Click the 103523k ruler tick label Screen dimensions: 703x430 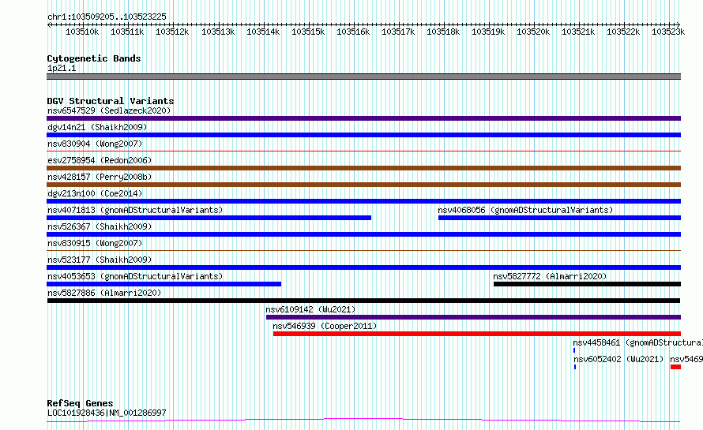coord(668,32)
